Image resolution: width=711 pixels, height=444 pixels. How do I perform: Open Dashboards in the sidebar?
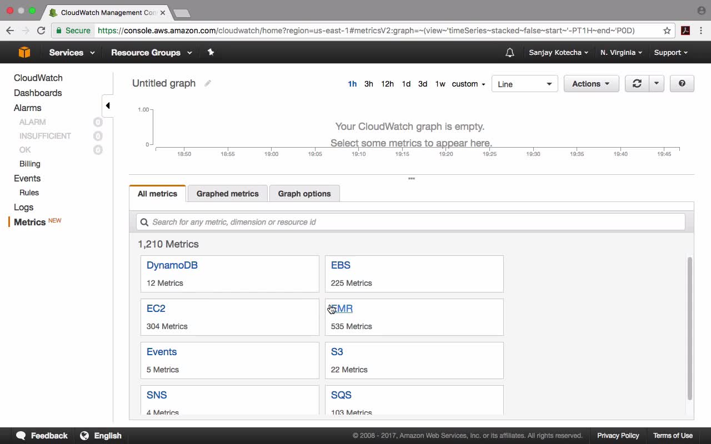[x=38, y=93]
